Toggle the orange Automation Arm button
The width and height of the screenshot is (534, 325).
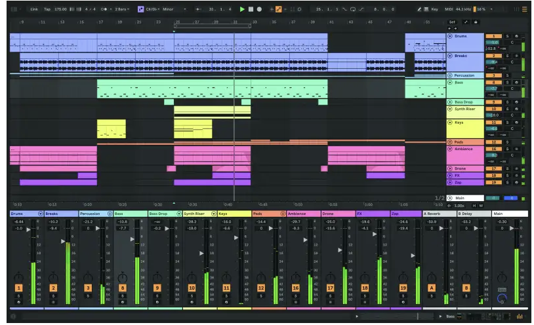coord(279,9)
